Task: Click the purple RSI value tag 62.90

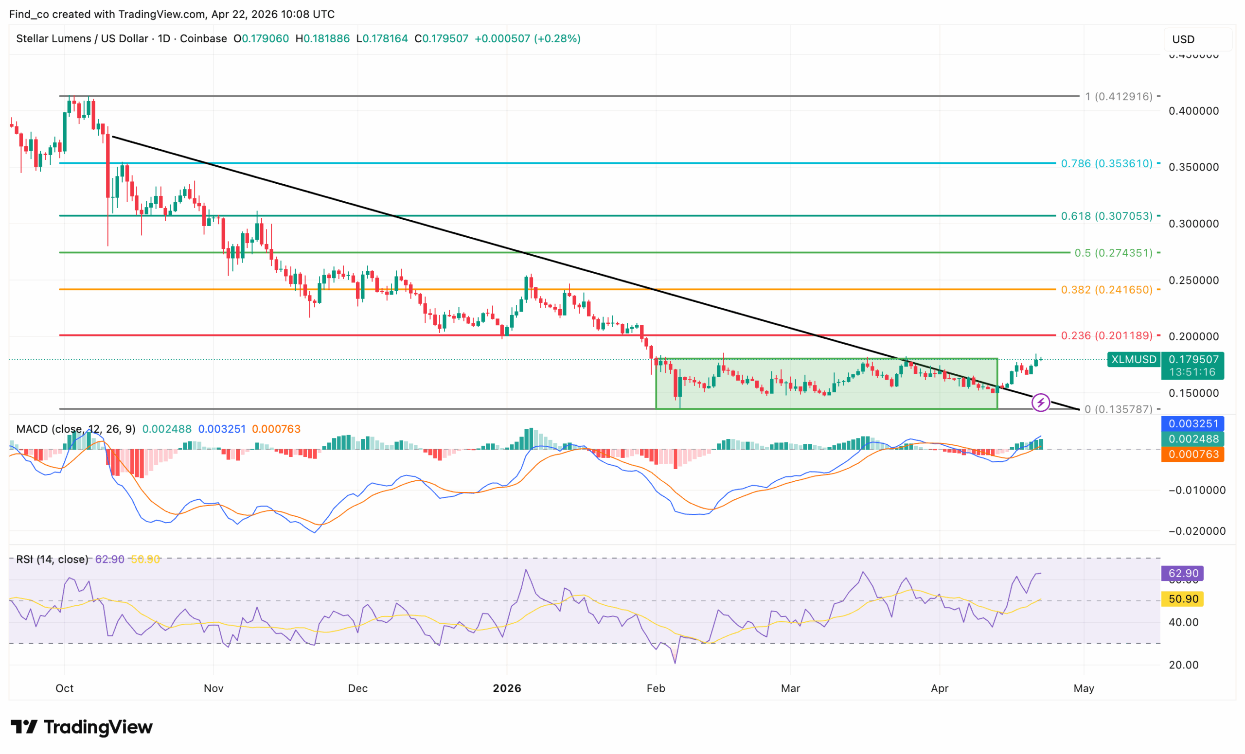Action: pyautogui.click(x=1183, y=573)
